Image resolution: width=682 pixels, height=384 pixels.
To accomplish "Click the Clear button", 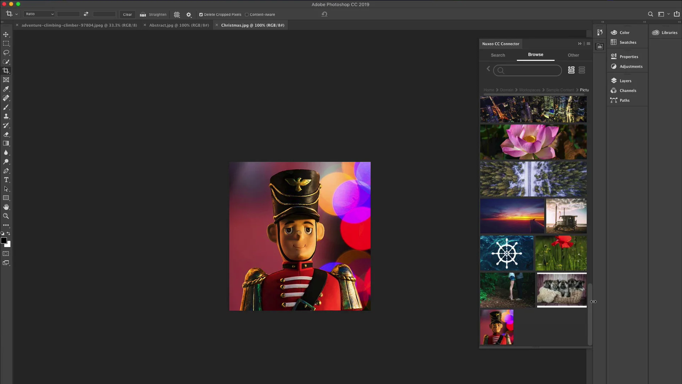I will pos(128,15).
